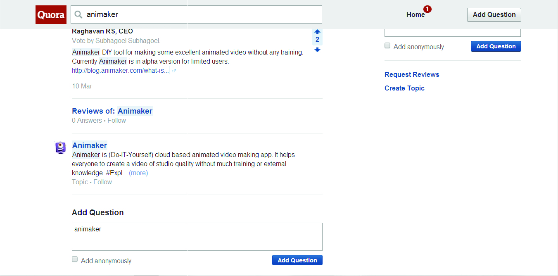Screen dimensions: 558x276
Task: Click the header Add Question button
Action: 494,15
